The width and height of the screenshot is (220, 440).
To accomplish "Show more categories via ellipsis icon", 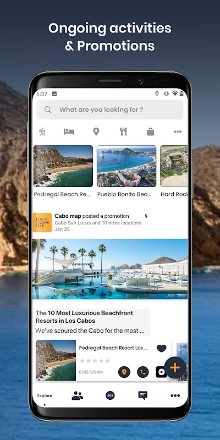I will 178,131.
